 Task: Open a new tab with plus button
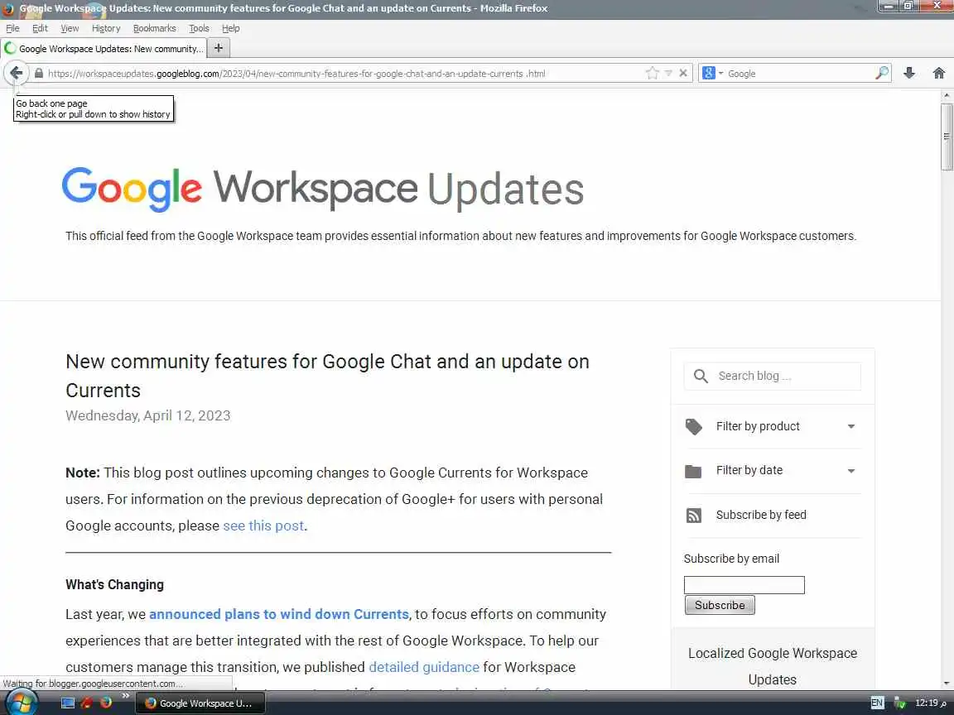[x=219, y=47]
